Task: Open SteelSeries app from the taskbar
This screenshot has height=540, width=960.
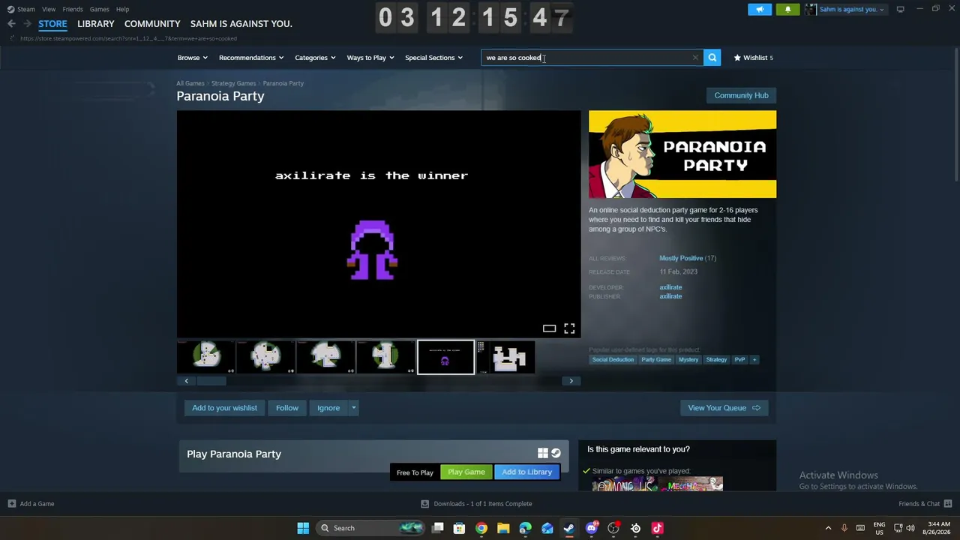Action: [635, 528]
